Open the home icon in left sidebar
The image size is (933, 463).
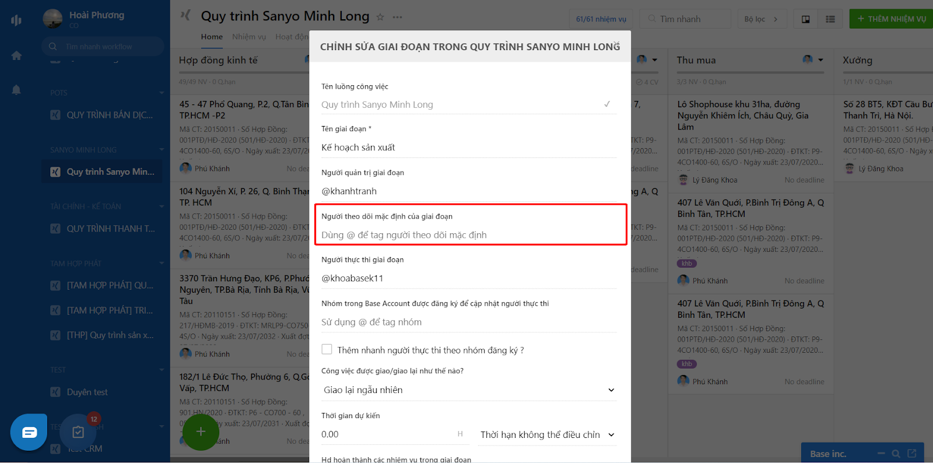pyautogui.click(x=16, y=55)
